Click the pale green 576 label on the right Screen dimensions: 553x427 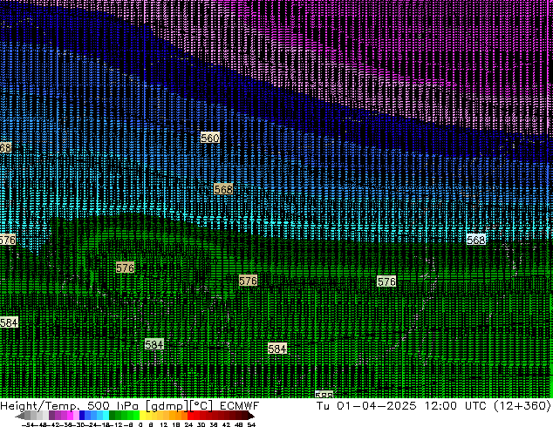[386, 281]
